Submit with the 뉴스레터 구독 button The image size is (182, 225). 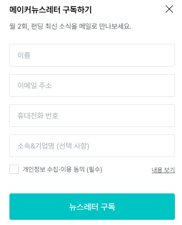pyautogui.click(x=92, y=207)
